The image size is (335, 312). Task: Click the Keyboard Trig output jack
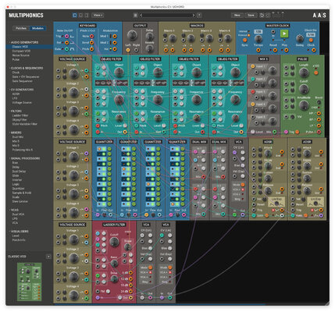pyautogui.click(x=67, y=37)
